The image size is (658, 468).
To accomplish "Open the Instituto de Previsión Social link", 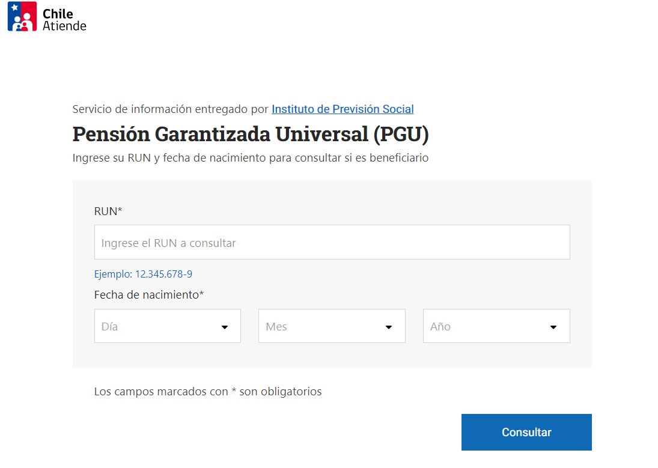I will tap(343, 109).
